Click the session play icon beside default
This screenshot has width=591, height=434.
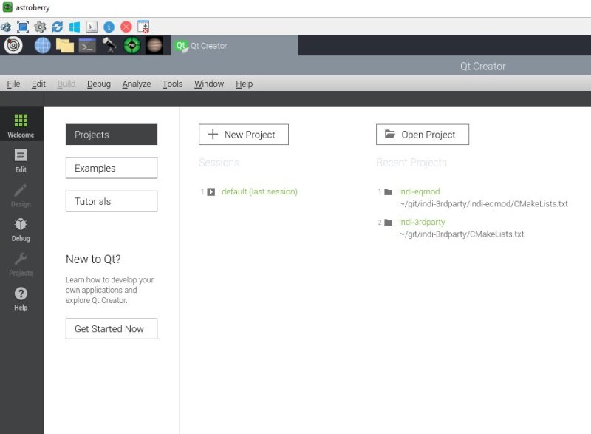tap(211, 192)
